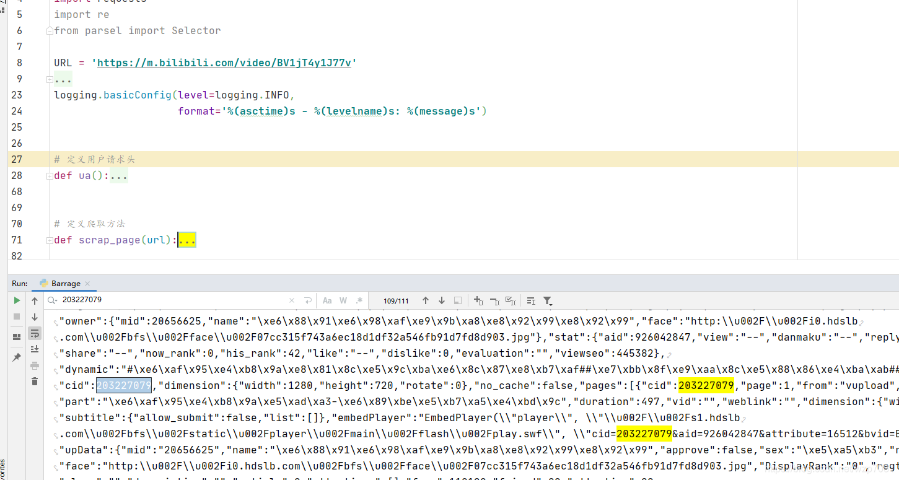Clear all console output with trash icon
The image size is (899, 480).
(35, 382)
